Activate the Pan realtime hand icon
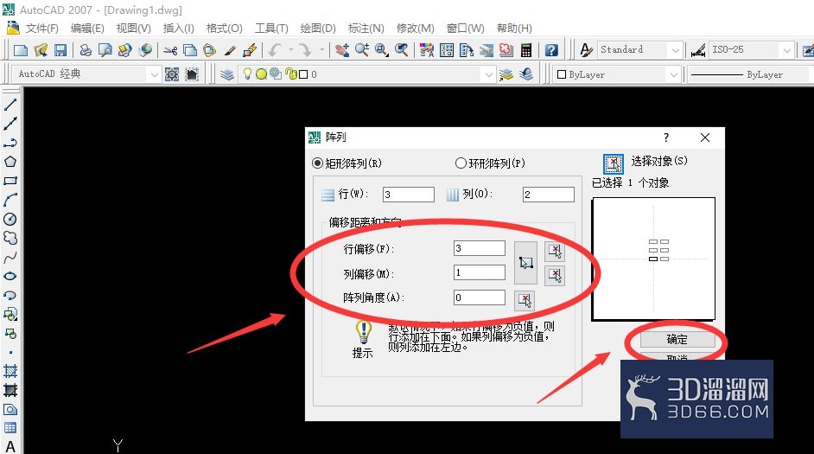 [x=342, y=50]
